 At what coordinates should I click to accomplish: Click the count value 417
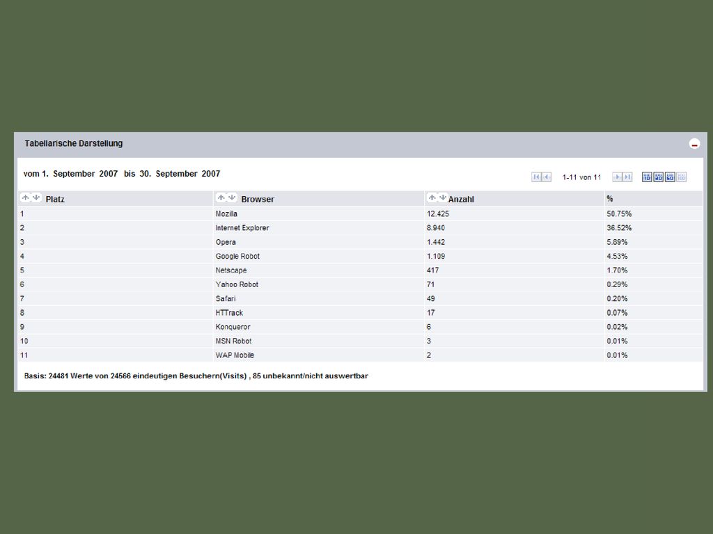pos(433,270)
